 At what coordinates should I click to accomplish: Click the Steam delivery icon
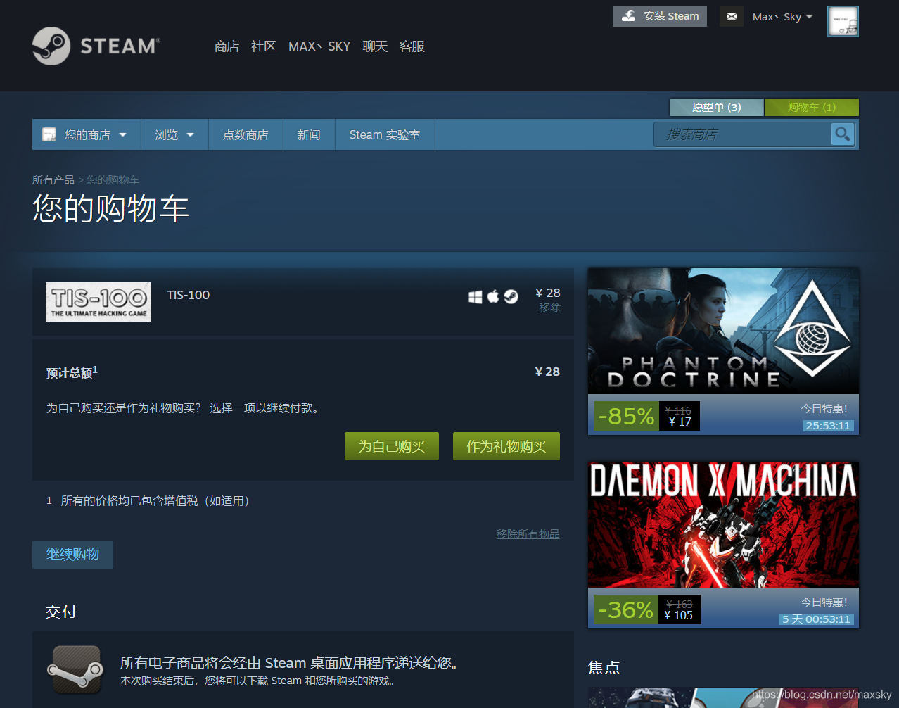click(75, 670)
